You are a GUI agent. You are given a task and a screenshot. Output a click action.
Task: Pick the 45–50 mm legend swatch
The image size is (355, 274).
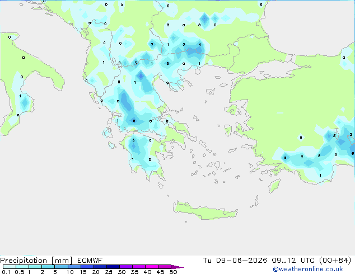tap(165, 267)
